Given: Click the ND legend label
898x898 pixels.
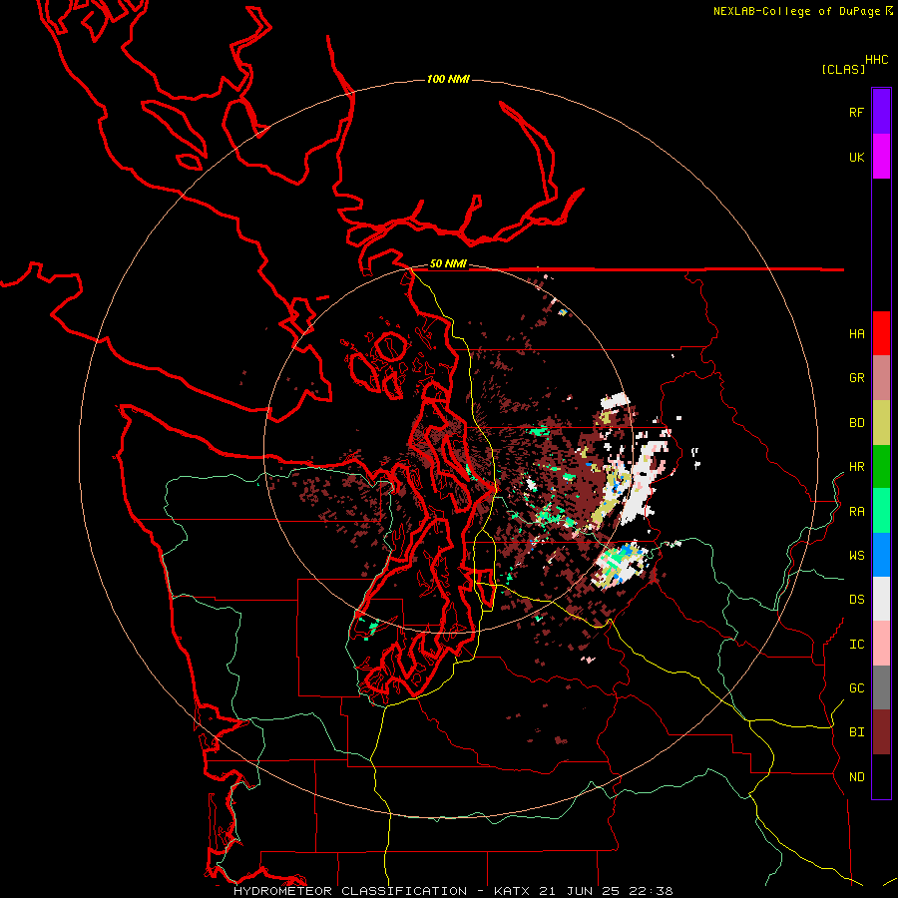Looking at the screenshot, I should pyautogui.click(x=856, y=777).
